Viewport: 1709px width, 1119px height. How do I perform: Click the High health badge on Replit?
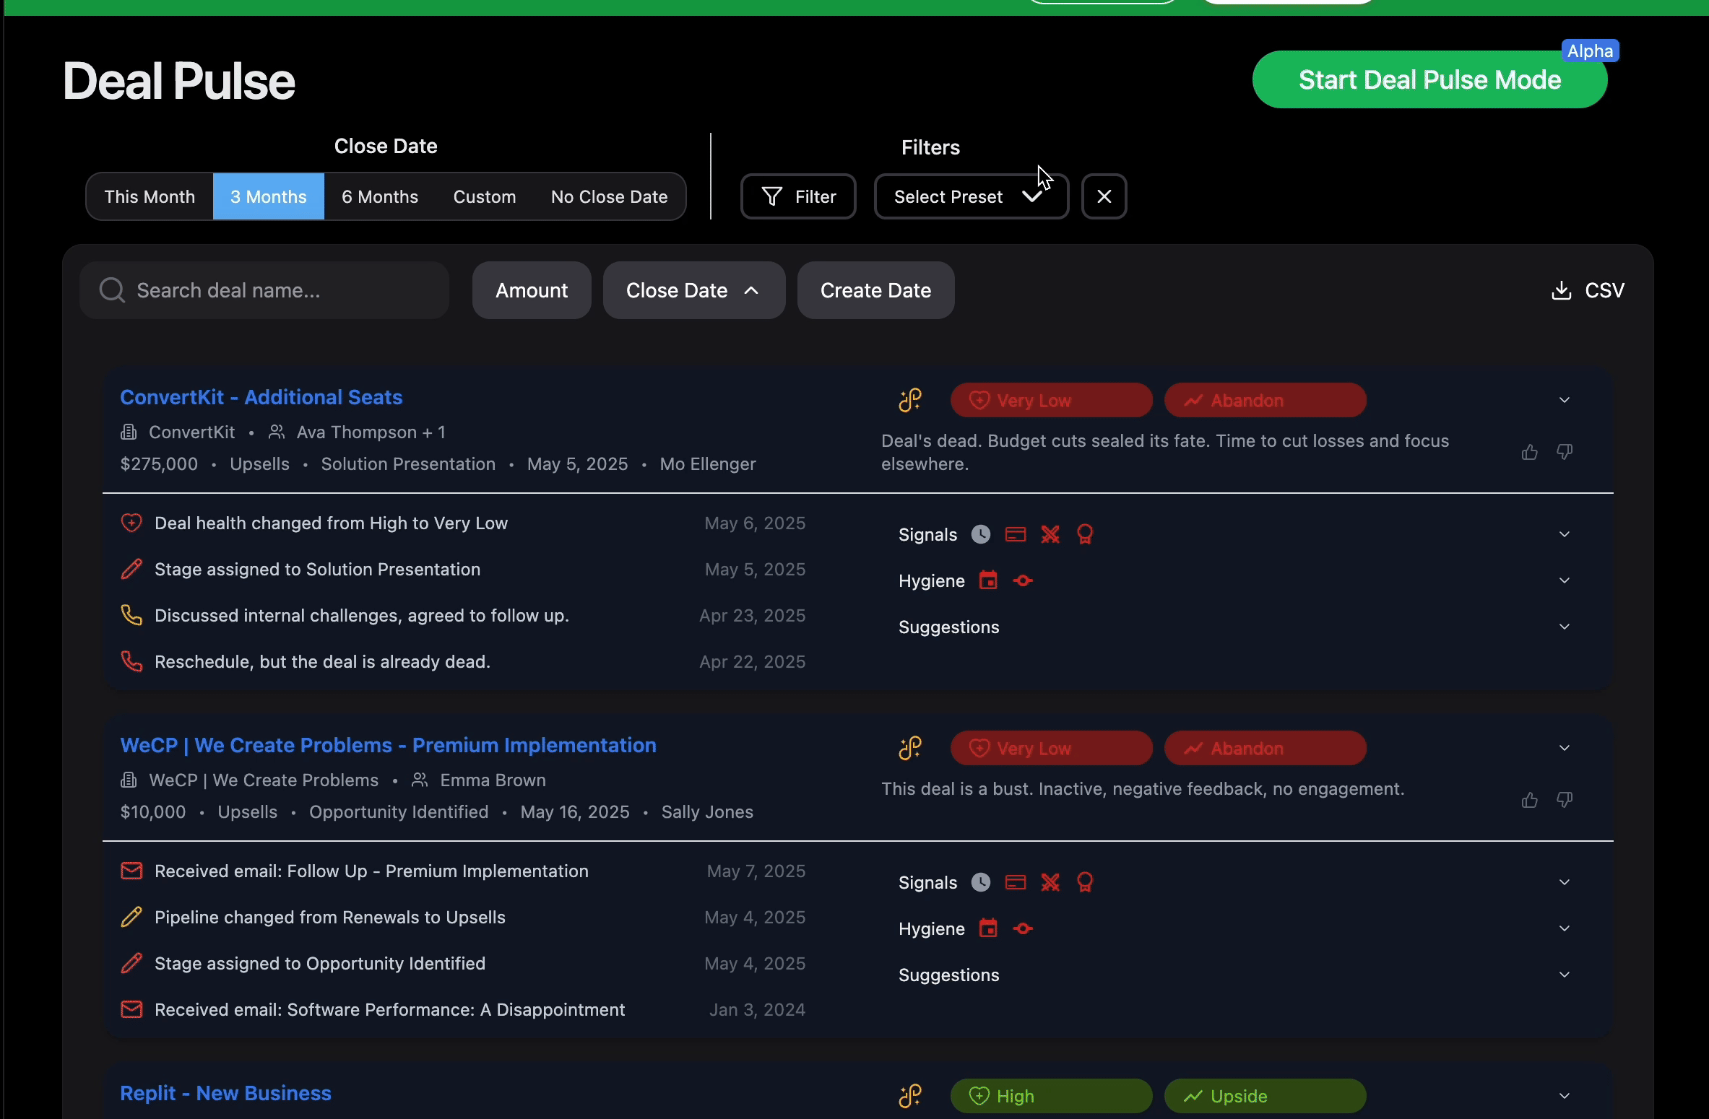point(1051,1096)
